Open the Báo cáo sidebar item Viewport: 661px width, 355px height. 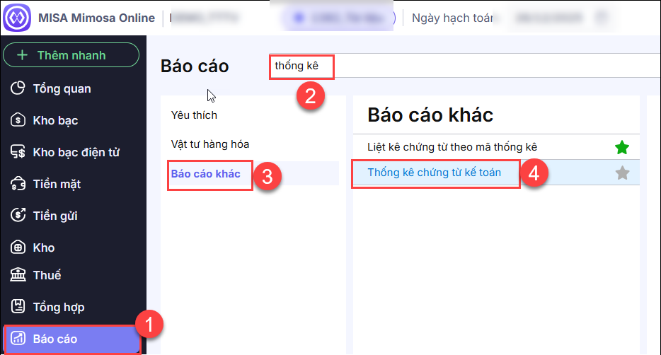(72, 339)
